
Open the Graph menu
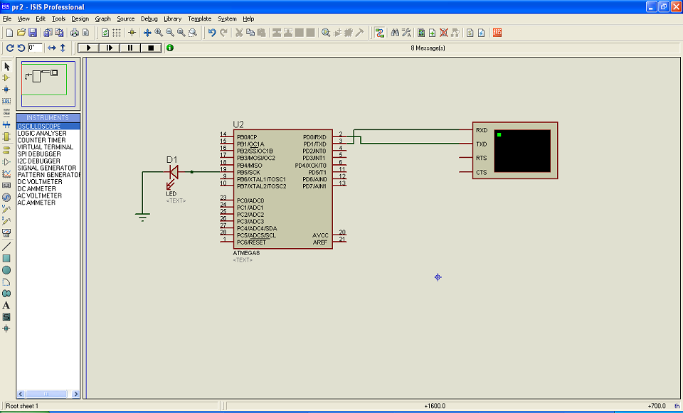click(x=102, y=18)
